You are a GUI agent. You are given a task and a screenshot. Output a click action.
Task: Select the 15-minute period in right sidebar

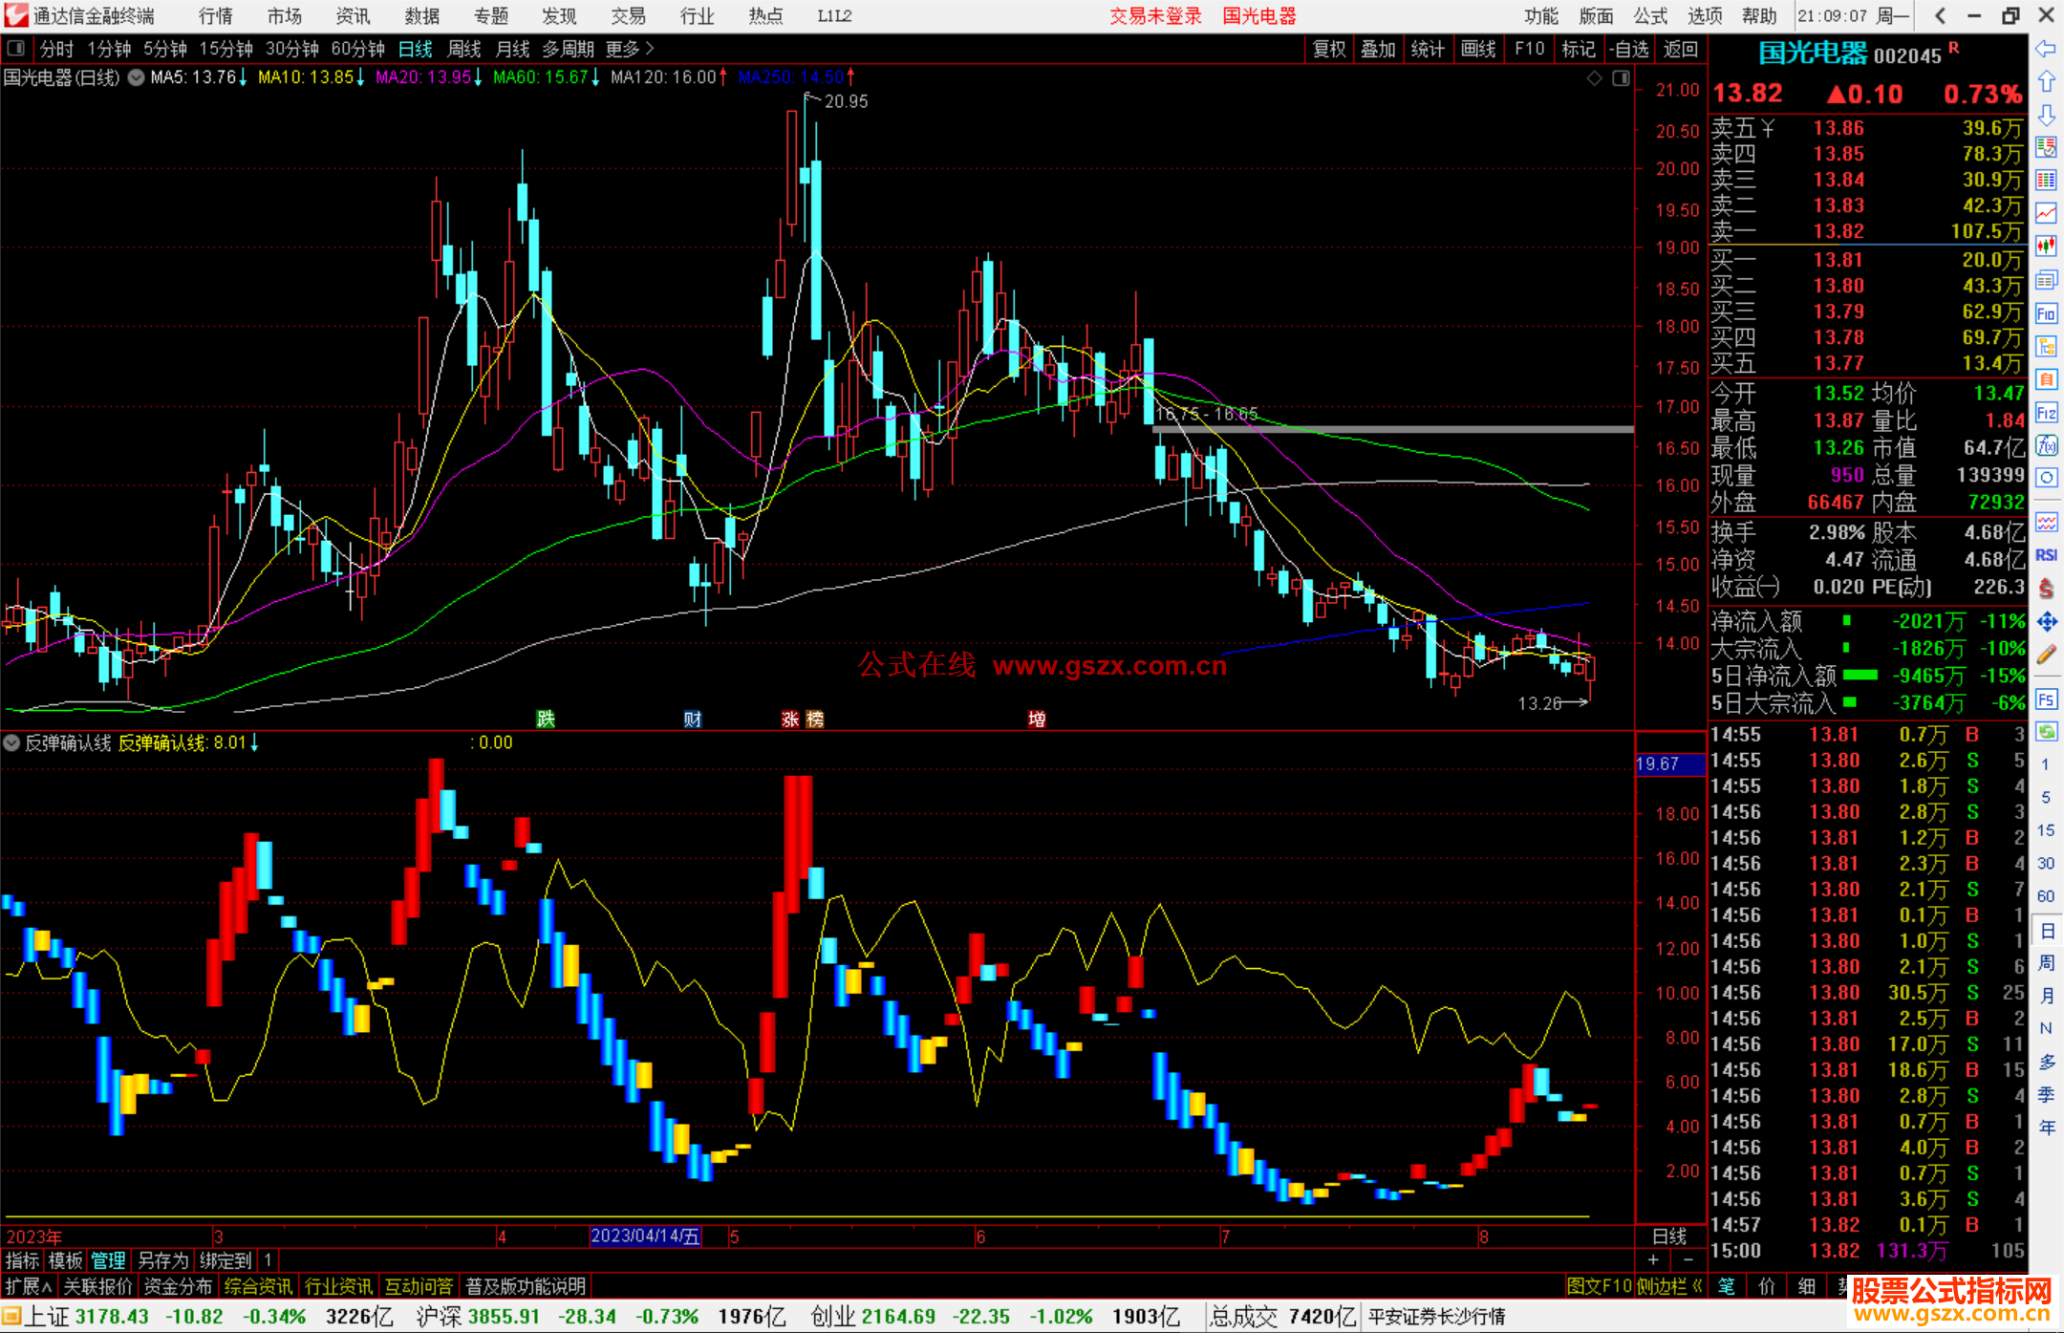tap(2046, 830)
